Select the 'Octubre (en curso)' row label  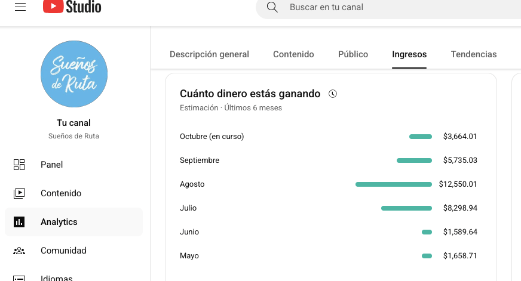(212, 137)
